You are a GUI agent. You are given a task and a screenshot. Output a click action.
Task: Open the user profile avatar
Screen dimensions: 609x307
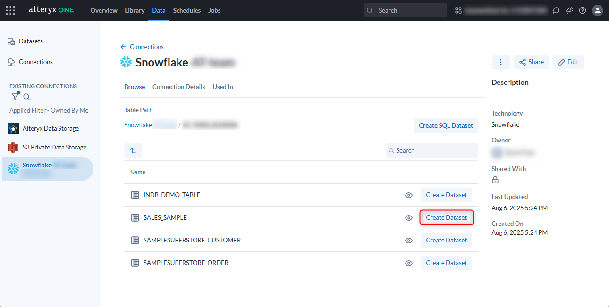(x=598, y=10)
